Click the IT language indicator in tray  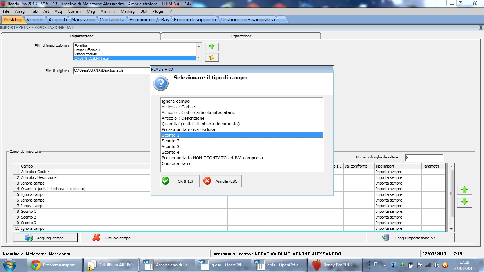click(x=376, y=265)
